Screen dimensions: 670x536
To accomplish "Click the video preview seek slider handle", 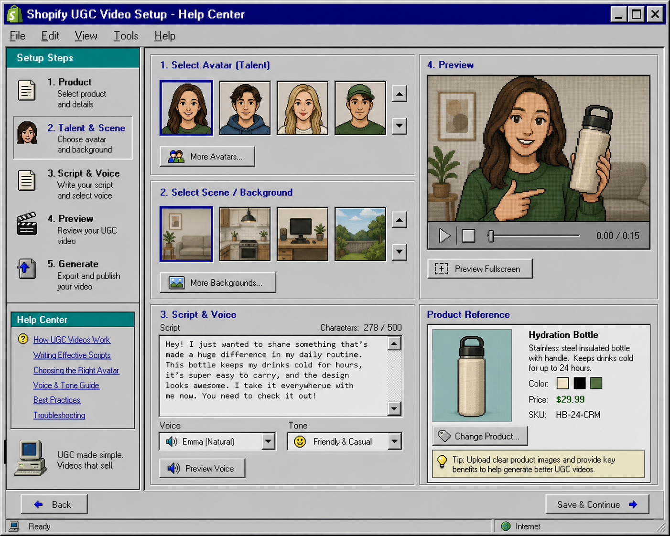I will click(x=490, y=236).
